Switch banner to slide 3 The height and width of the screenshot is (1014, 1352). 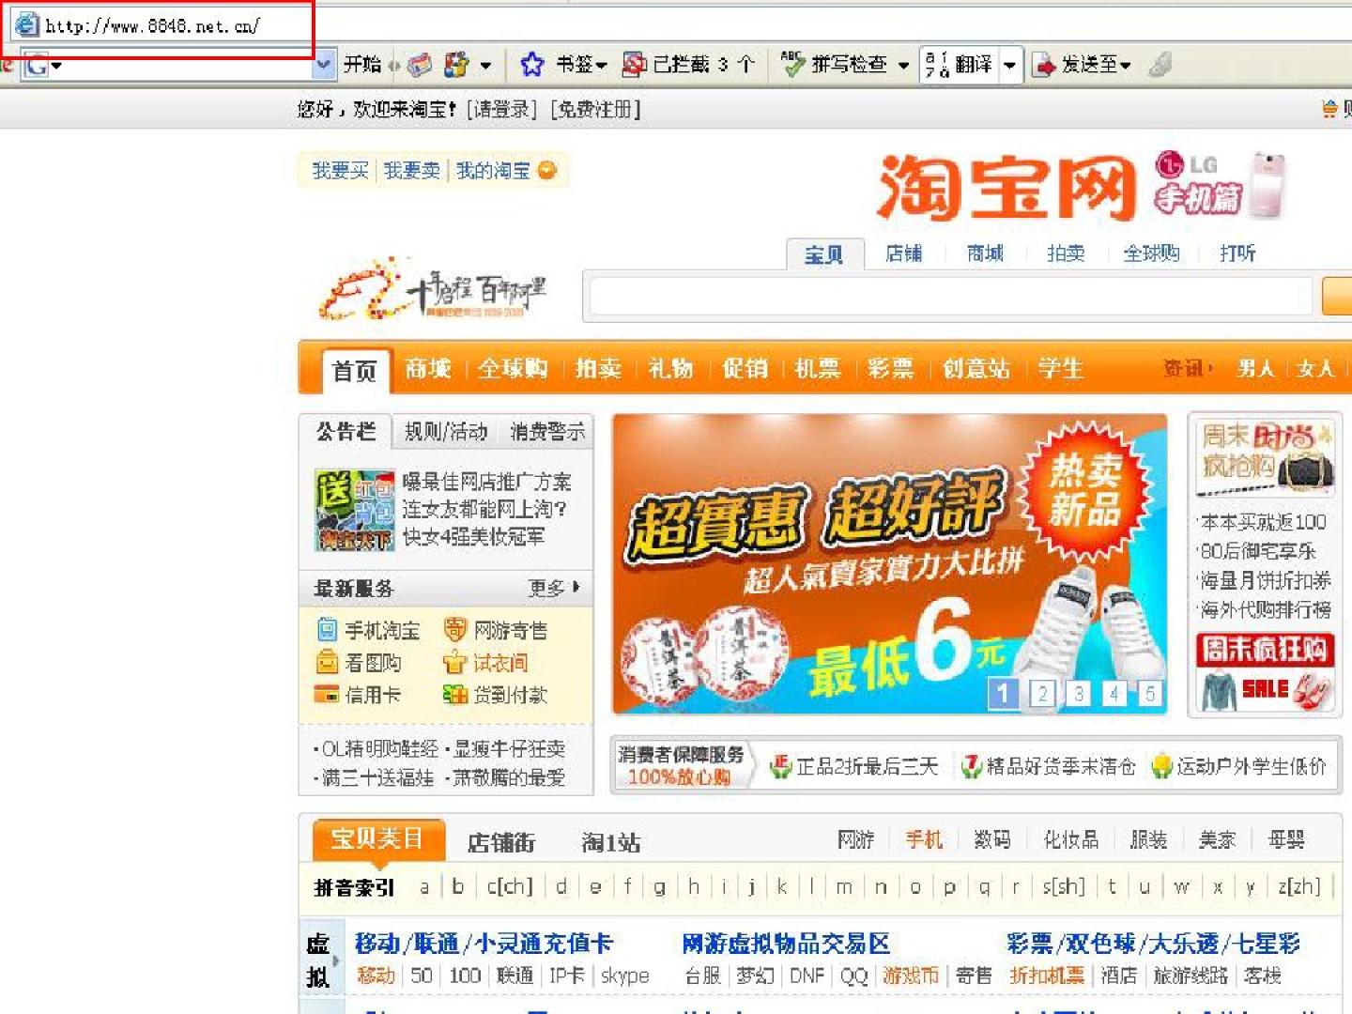[x=1078, y=694]
